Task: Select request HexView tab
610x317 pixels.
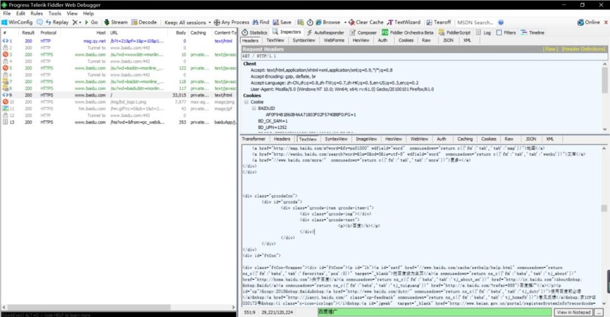Action: [360, 41]
